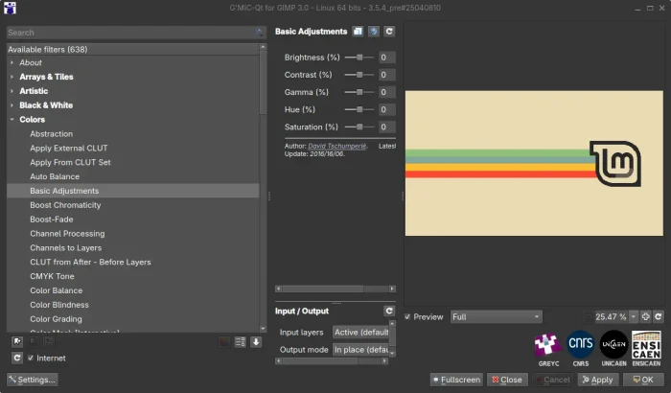
Task: Click the Hue (%) slider
Action: (359, 109)
